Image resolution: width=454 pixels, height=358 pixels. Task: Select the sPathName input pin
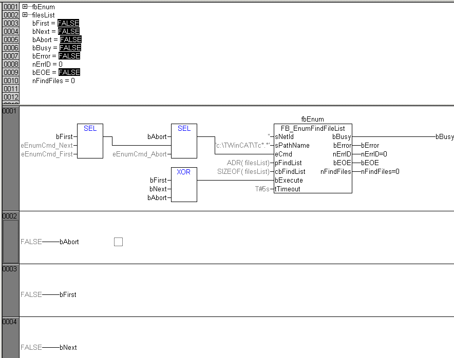tap(292, 145)
